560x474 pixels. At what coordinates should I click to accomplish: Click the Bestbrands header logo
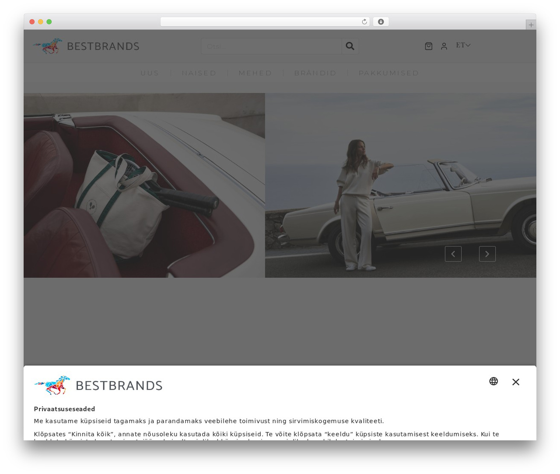86,46
